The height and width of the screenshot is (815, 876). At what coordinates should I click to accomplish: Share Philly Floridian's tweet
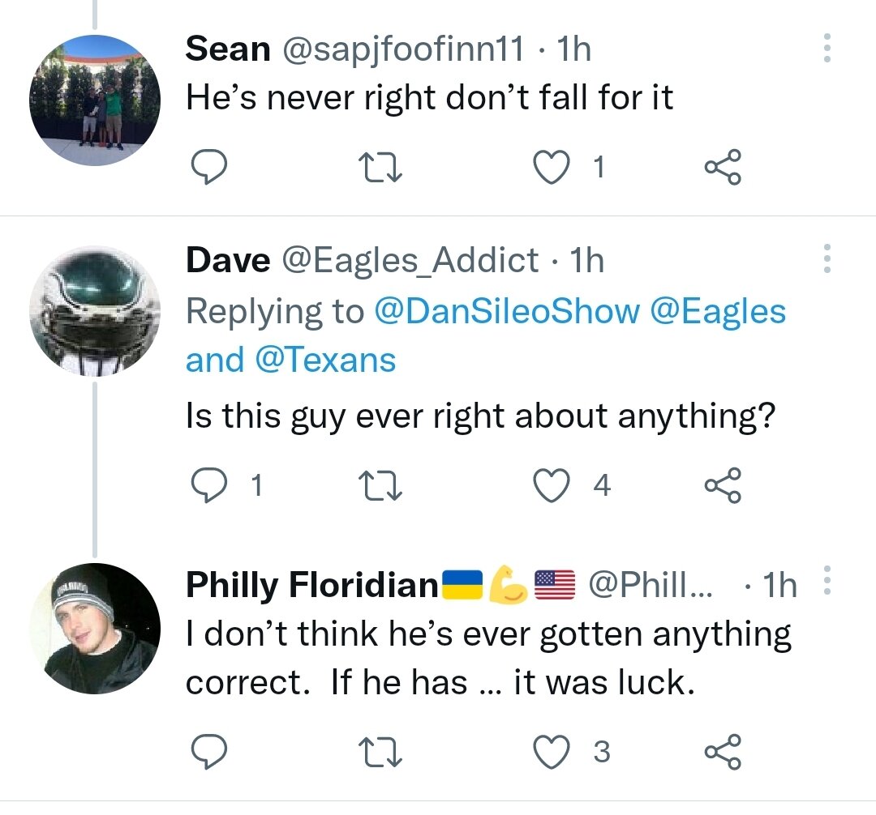(722, 753)
